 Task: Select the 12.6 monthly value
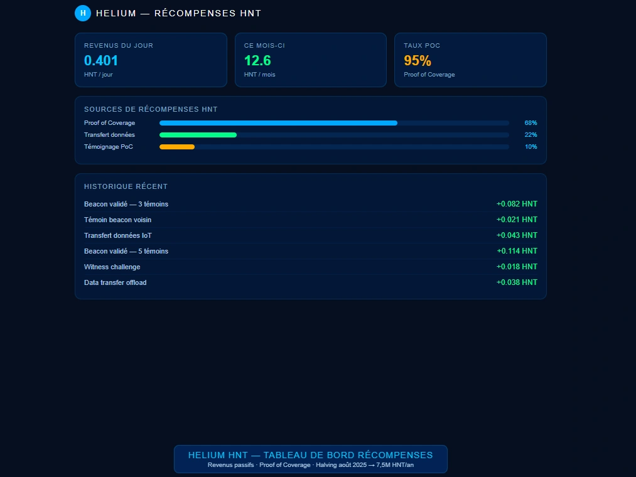[257, 60]
